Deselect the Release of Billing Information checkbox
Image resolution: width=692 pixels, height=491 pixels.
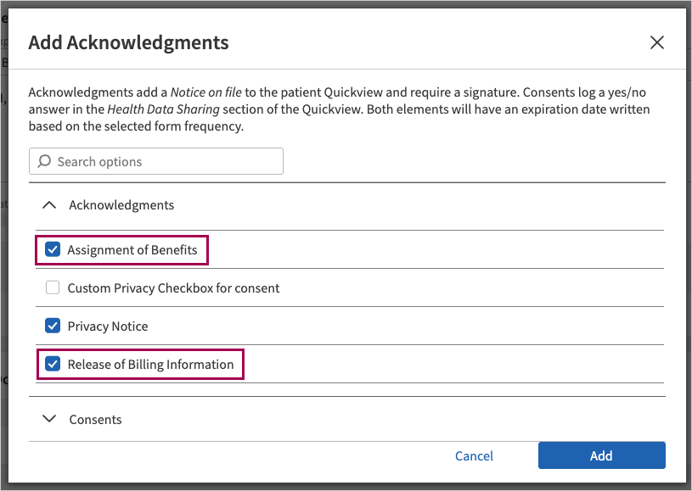click(53, 365)
